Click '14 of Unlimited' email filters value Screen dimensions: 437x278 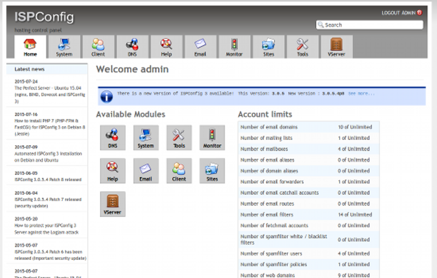point(355,215)
